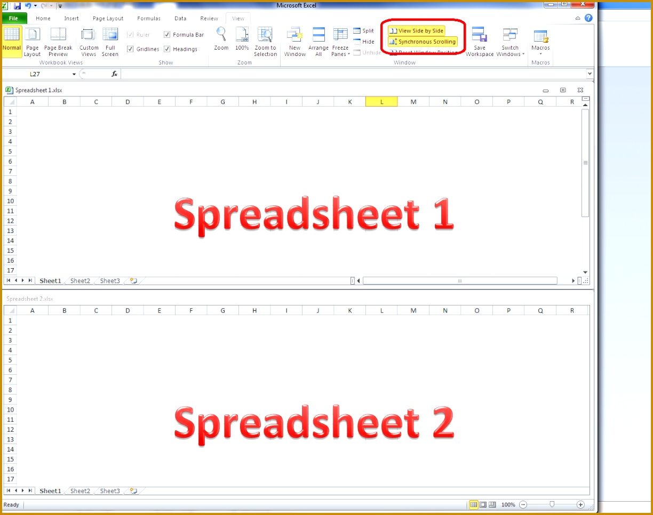Save the workbook from quick access toolbar

pos(17,6)
